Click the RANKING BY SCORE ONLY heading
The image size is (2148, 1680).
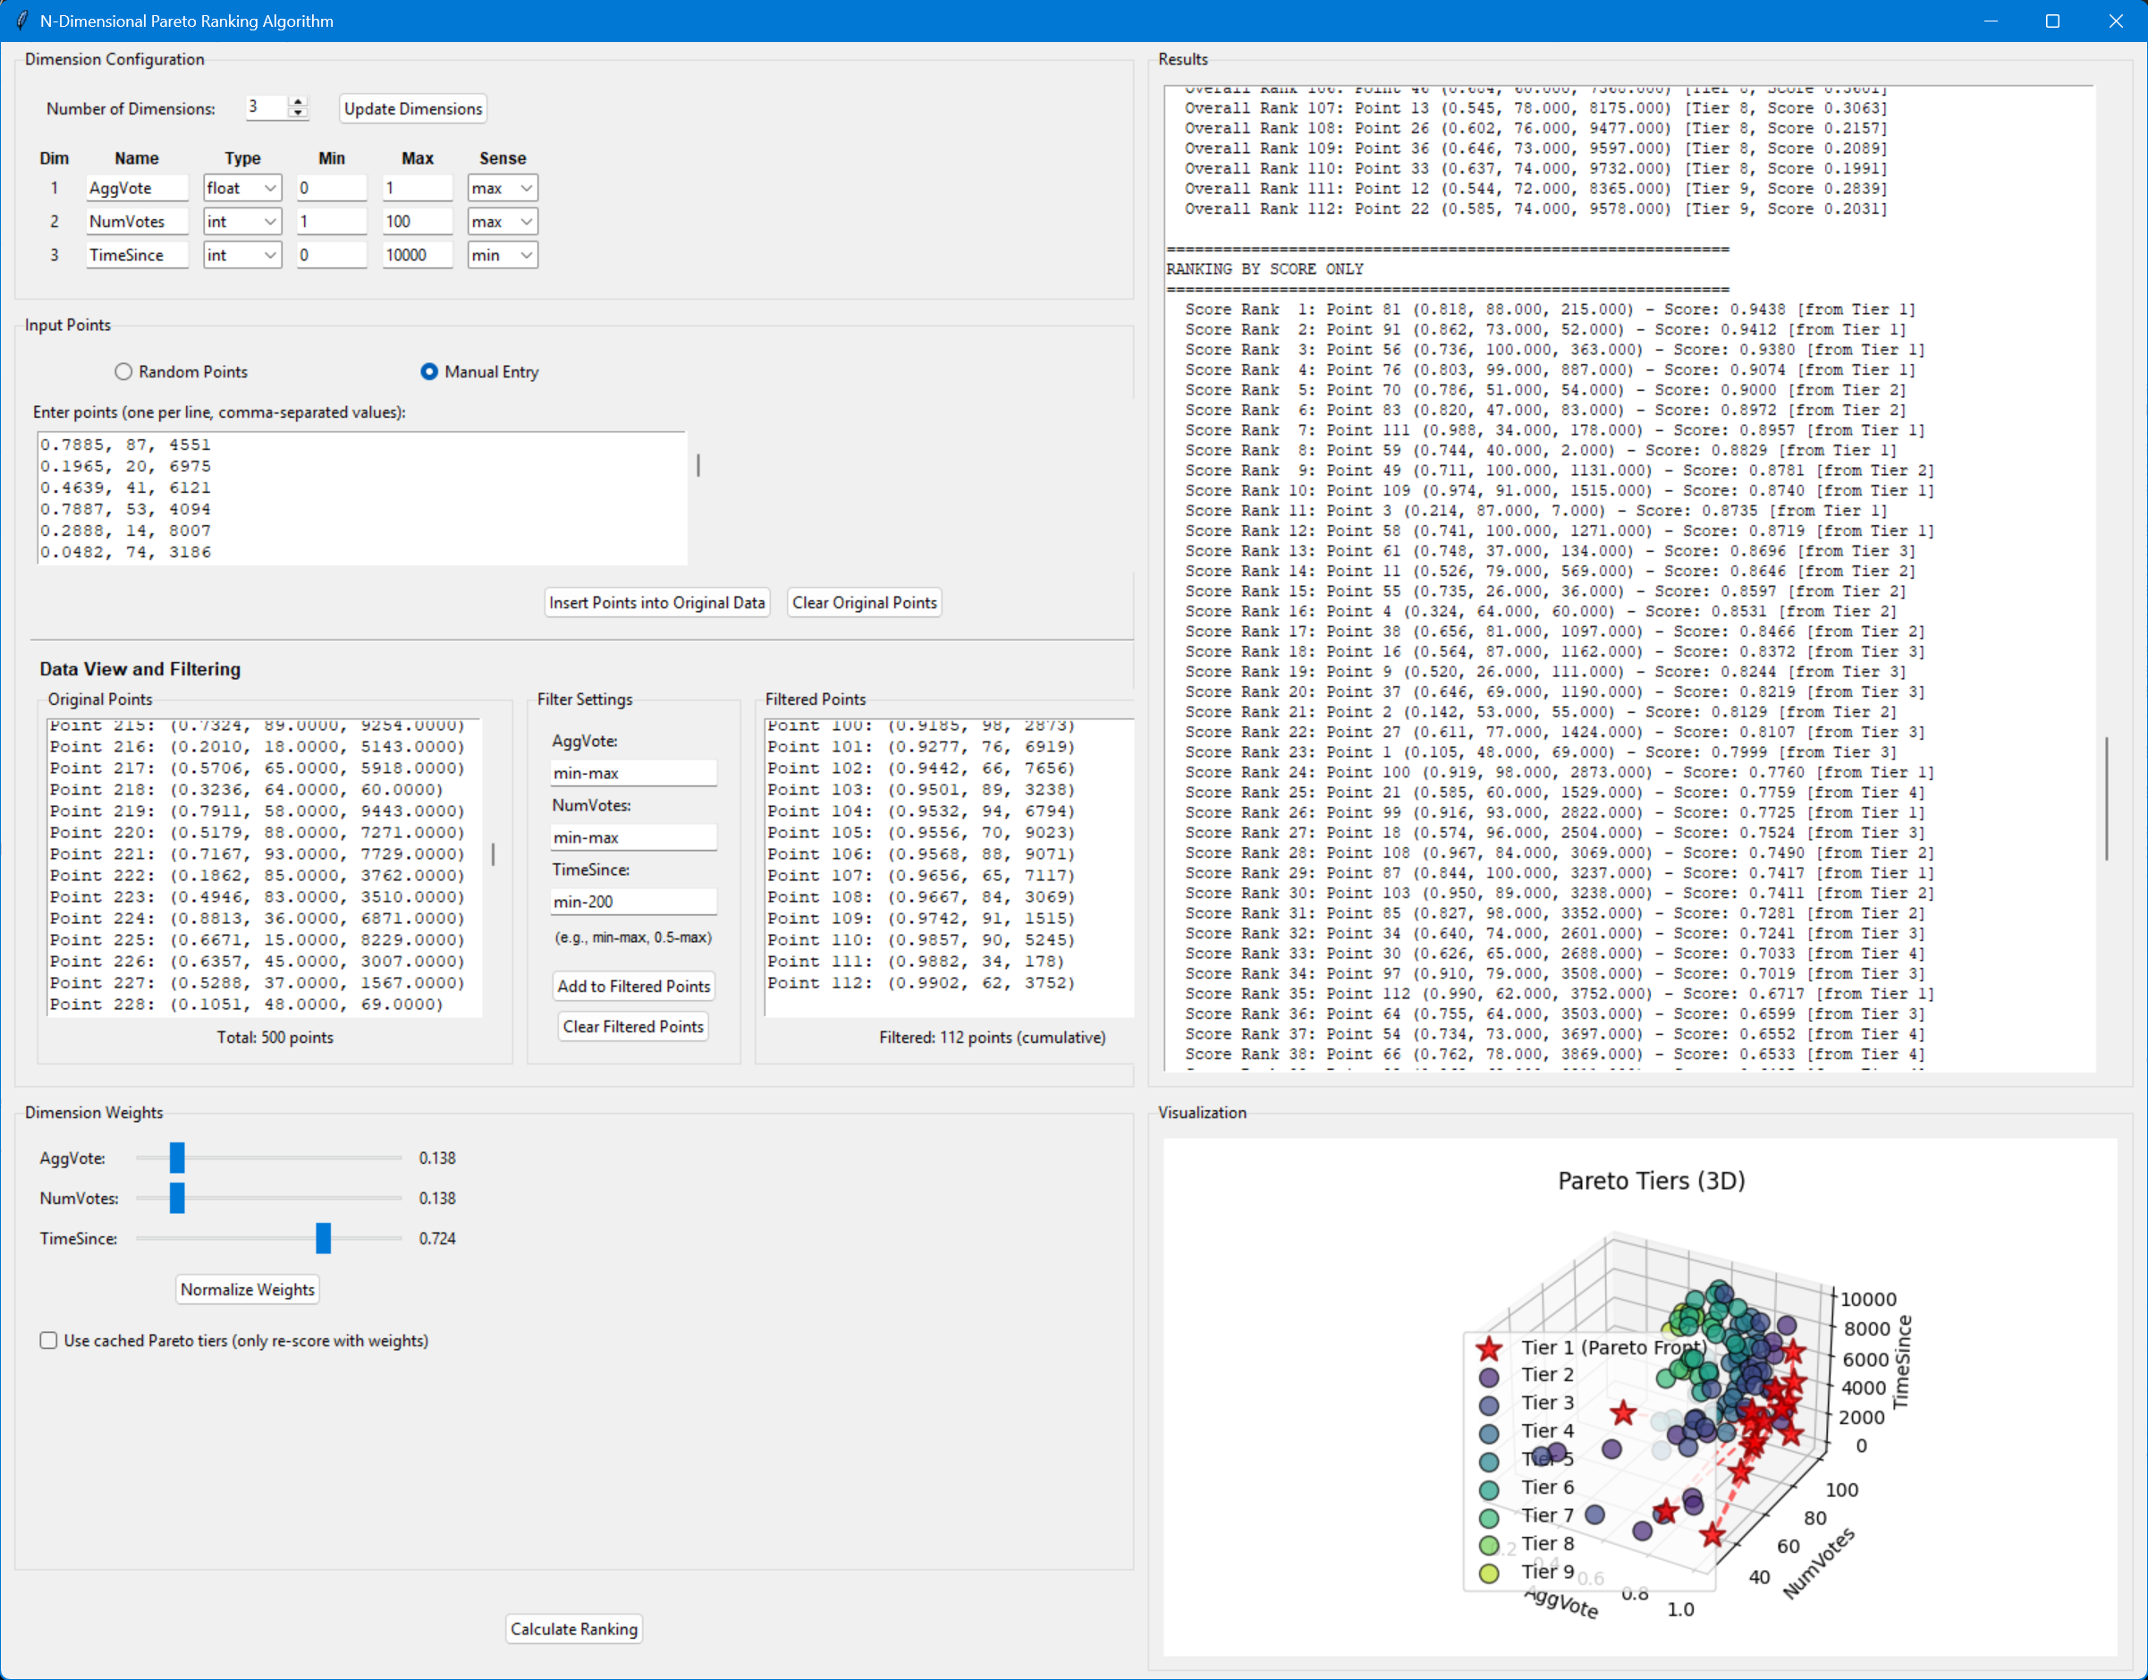[x=1264, y=268]
